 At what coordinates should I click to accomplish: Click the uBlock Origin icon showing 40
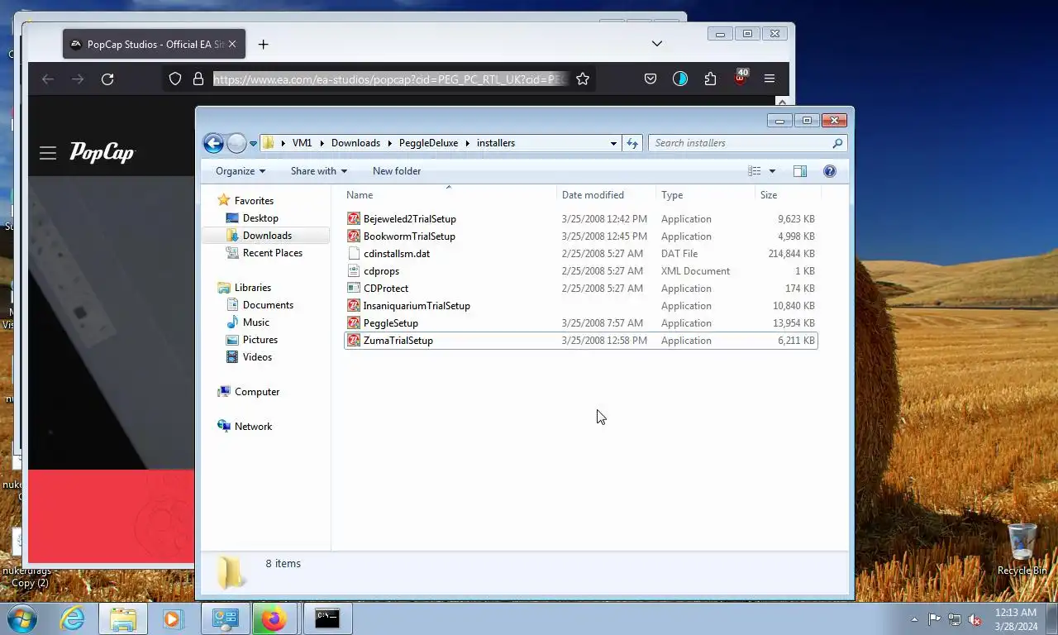(x=741, y=78)
